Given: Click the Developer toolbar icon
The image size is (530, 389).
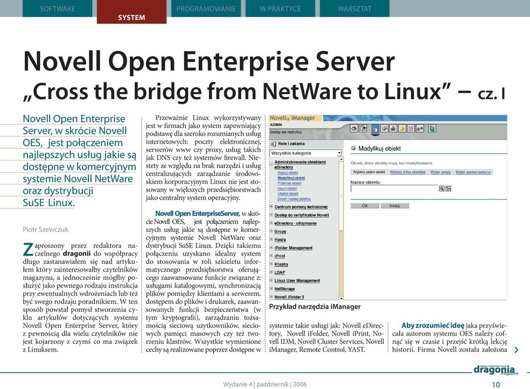Looking at the screenshot, I should [420, 128].
